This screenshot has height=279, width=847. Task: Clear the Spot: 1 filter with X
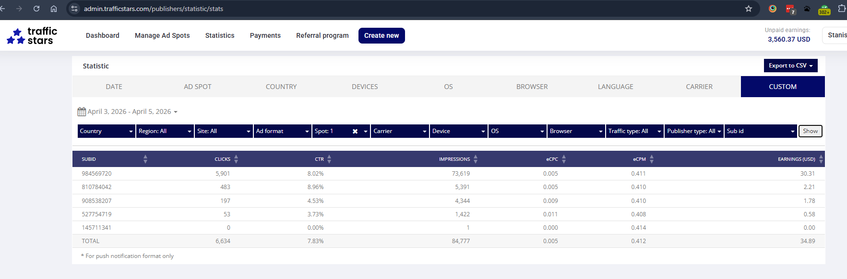(355, 131)
